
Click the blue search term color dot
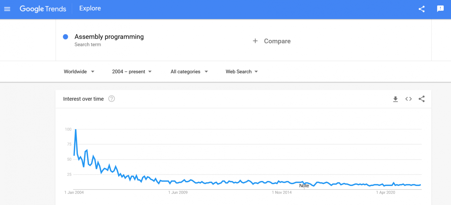(65, 37)
